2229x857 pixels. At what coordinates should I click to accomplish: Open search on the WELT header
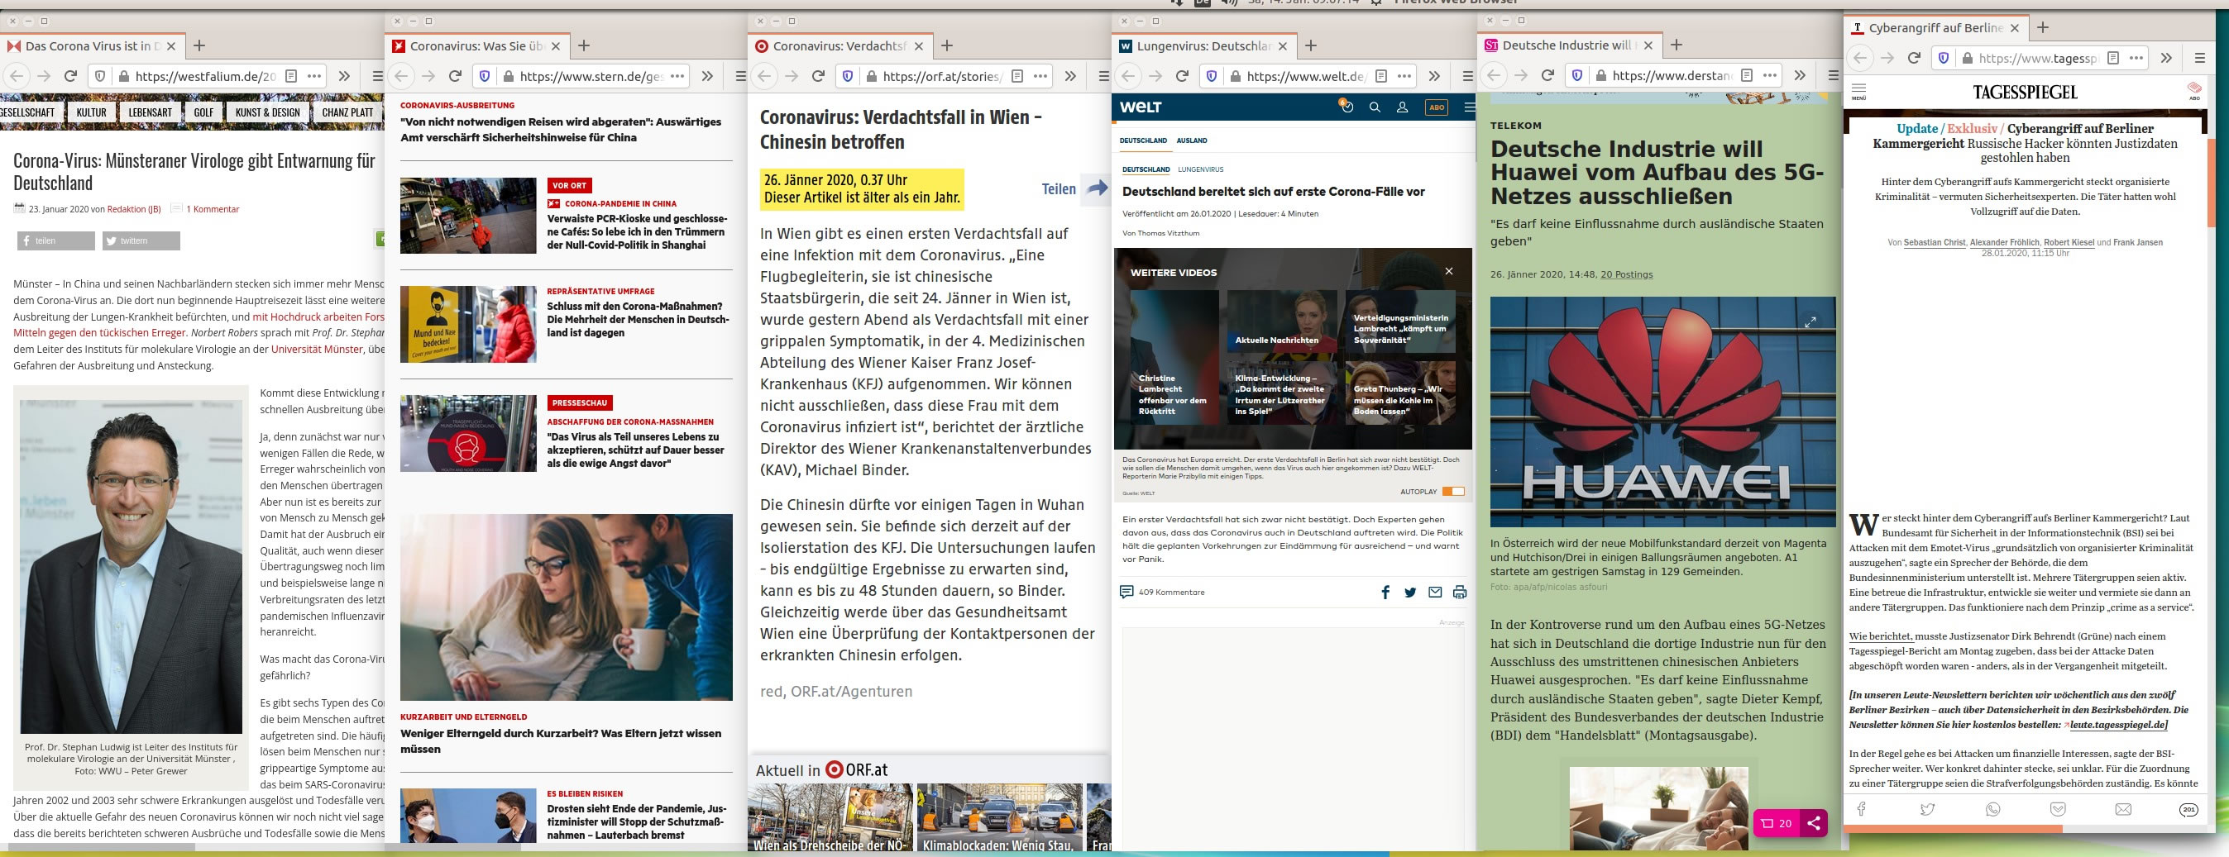tap(1374, 107)
